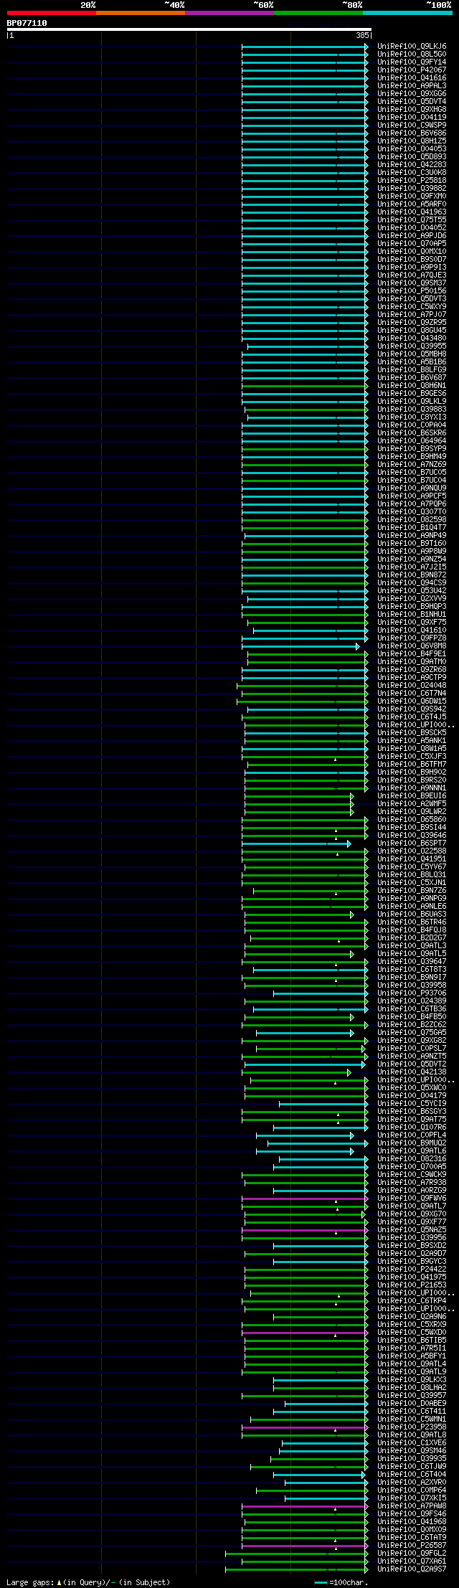Open hit UniRef100_Q9XGG6
This screenshot has height=1588, width=459.
(x=412, y=93)
